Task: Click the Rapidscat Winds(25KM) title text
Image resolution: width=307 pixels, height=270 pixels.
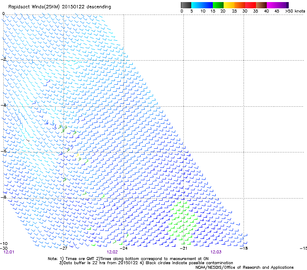Action: coord(59,7)
